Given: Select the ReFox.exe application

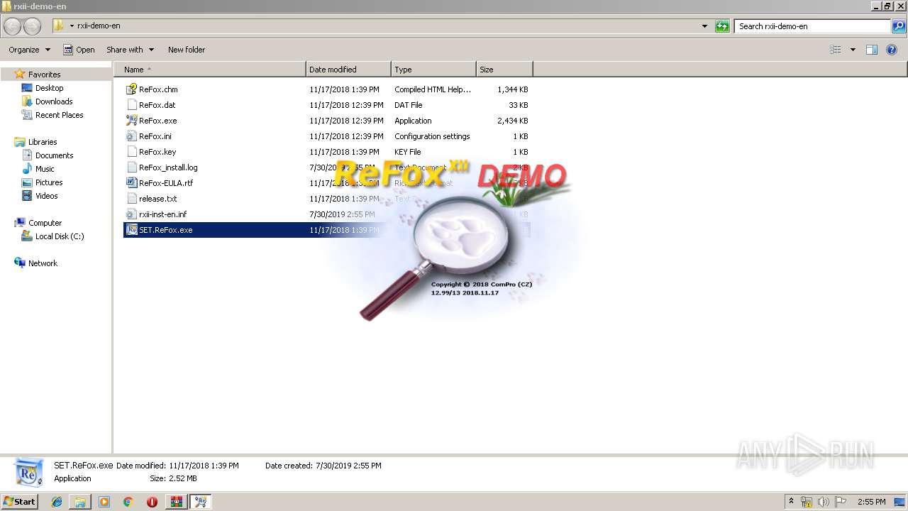Looking at the screenshot, I should [157, 121].
